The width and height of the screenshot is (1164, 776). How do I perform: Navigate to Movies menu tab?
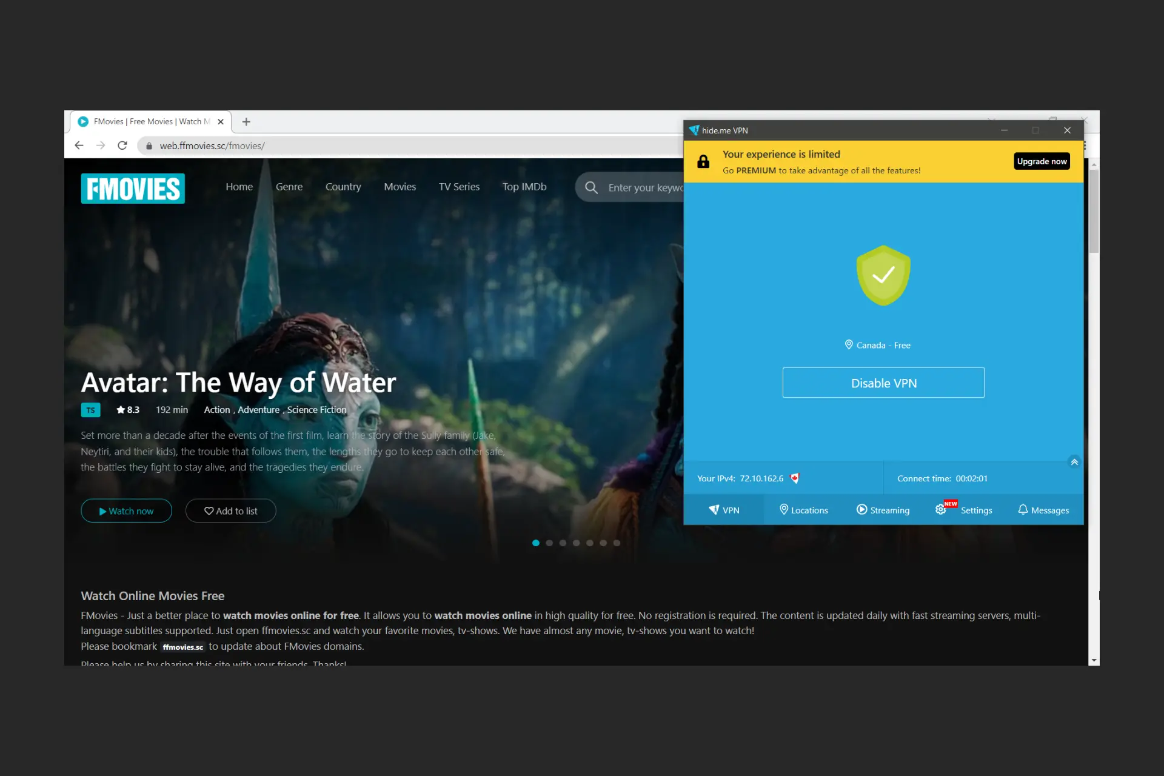pyautogui.click(x=400, y=186)
